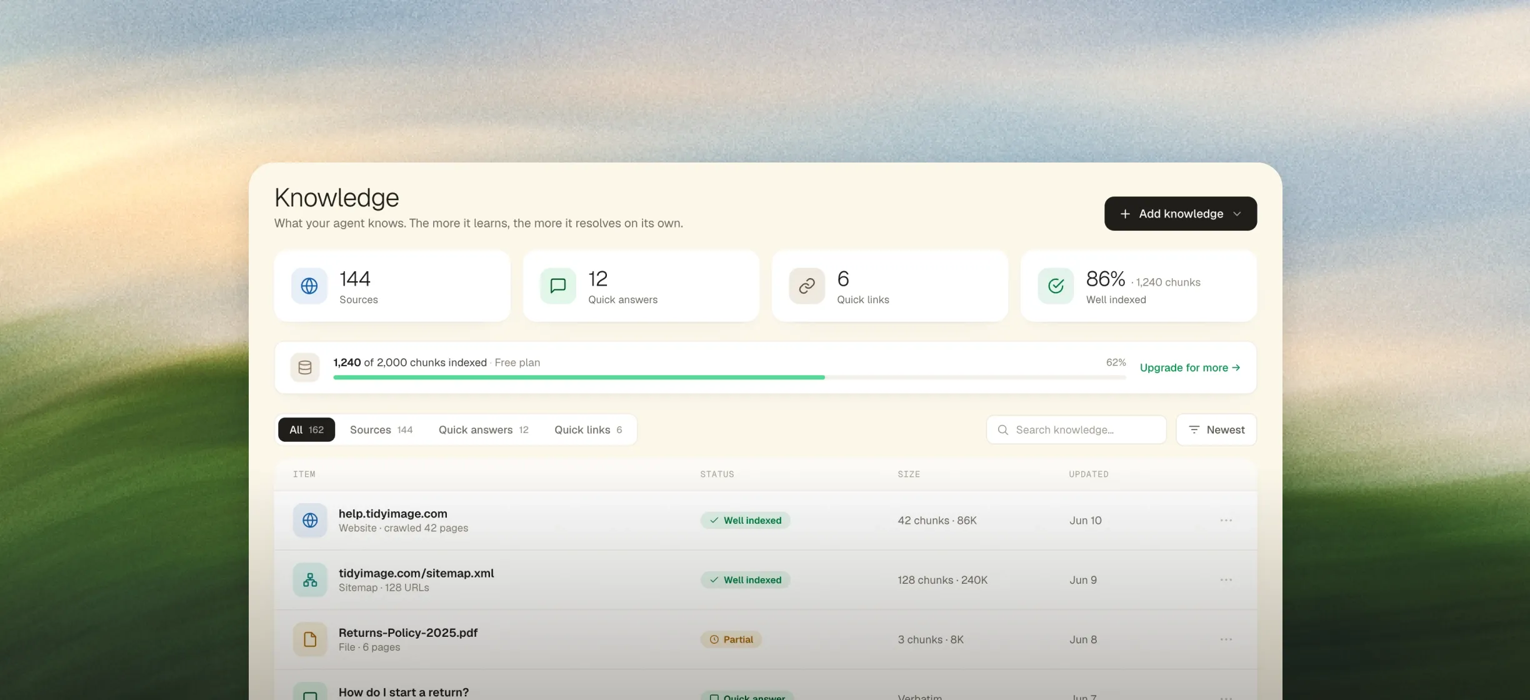Click checkmark in help.tidyimage.com status badge
The height and width of the screenshot is (700, 1530).
(x=714, y=520)
